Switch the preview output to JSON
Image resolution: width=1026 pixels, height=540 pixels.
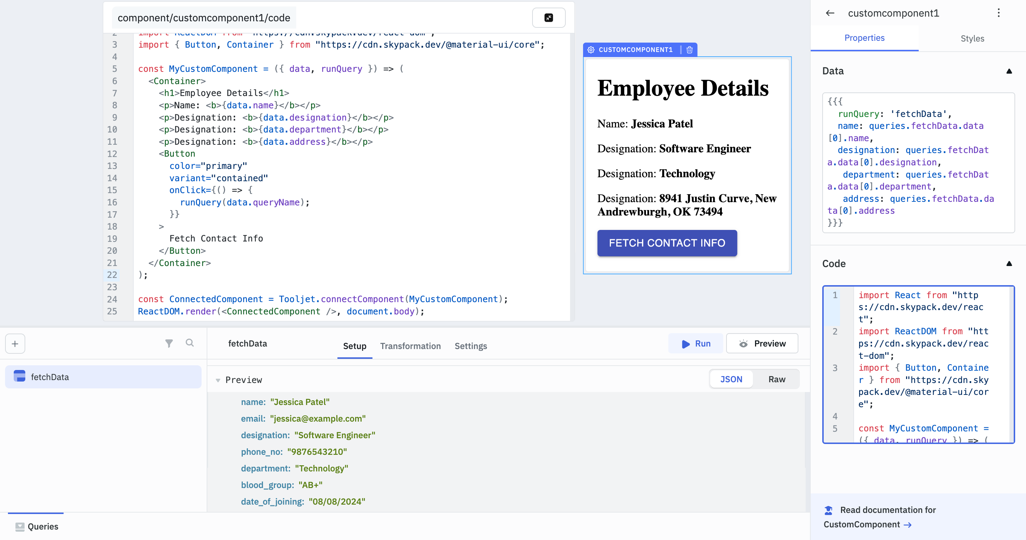(x=731, y=379)
